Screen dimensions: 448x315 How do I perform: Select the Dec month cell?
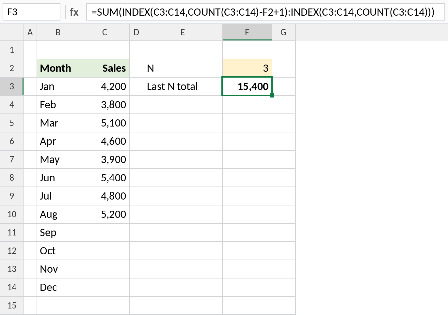58,287
